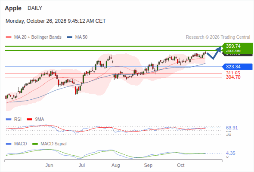This screenshot has height=172, width=254.
Task: Click the Jun axis label
Action: click(x=49, y=165)
